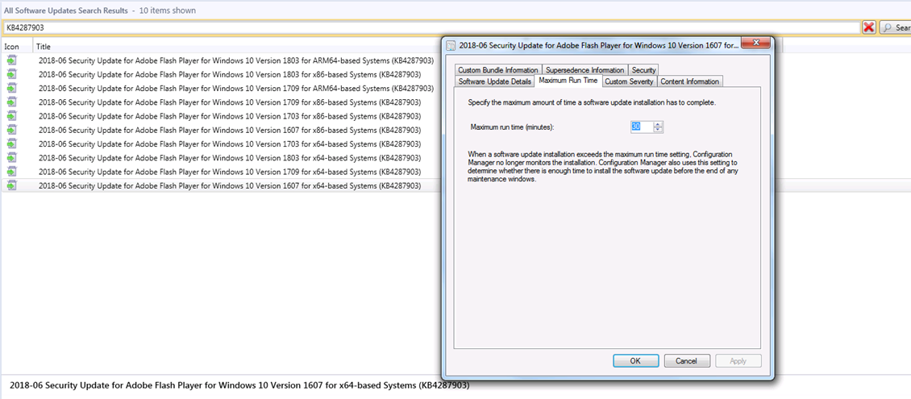Click the KB4287903 search box
Screen dimensions: 911x399
431,27
